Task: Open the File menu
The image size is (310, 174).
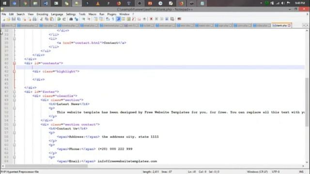Action: click(4, 14)
